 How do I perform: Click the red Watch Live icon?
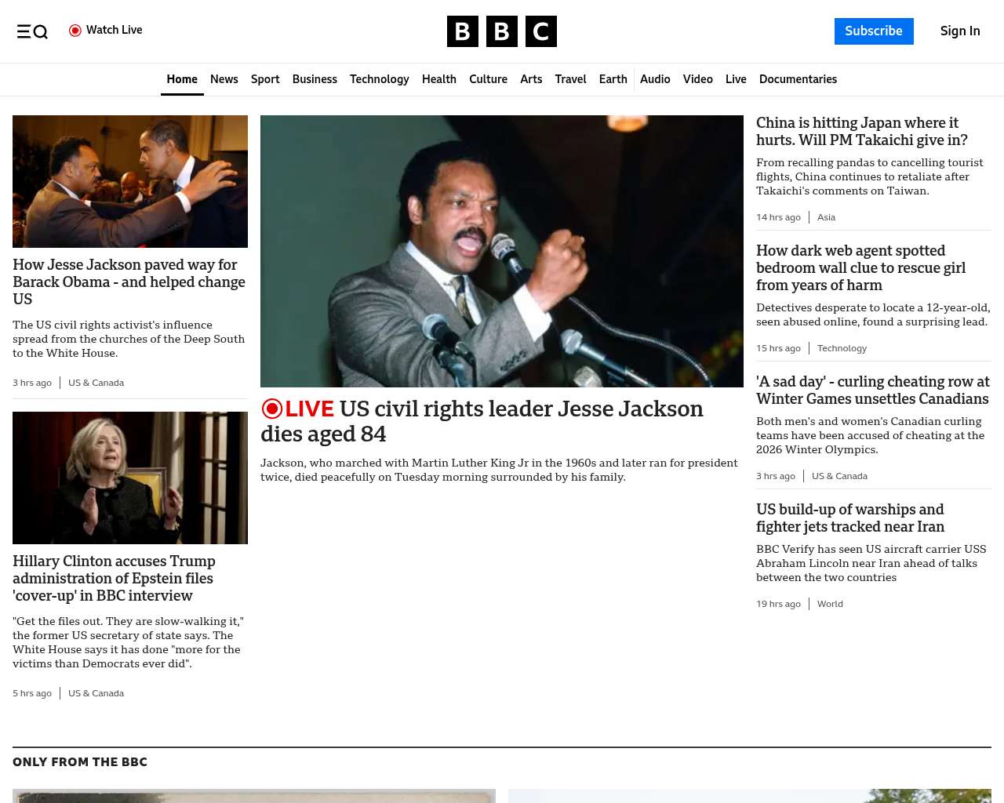pos(75,31)
